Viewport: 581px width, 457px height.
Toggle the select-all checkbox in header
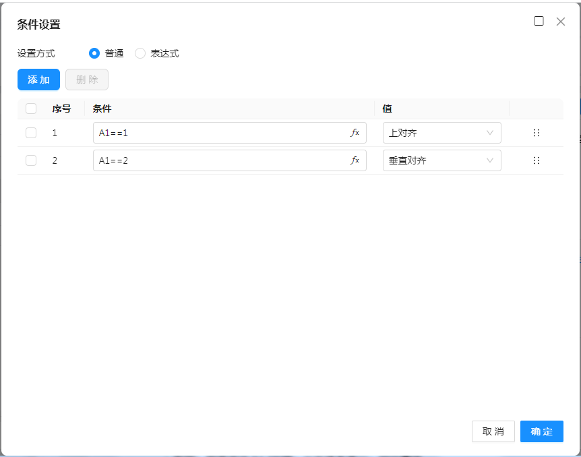pos(31,109)
